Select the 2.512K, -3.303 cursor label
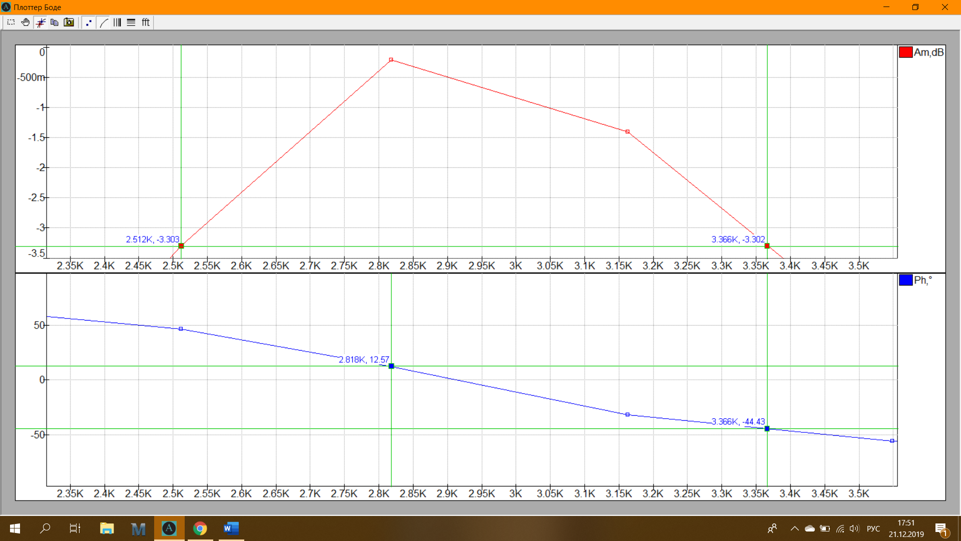 (x=153, y=239)
